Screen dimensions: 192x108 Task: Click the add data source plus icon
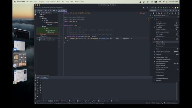[151, 13]
